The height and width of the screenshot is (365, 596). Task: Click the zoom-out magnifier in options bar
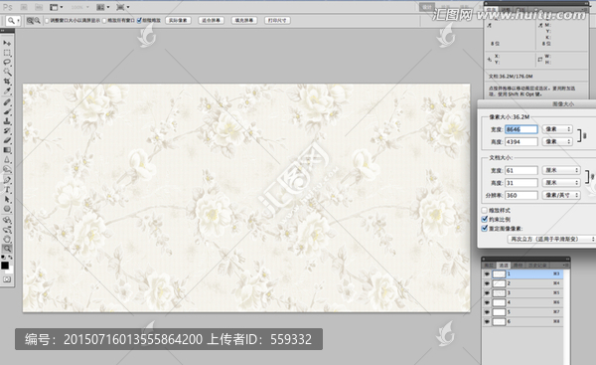coord(38,21)
